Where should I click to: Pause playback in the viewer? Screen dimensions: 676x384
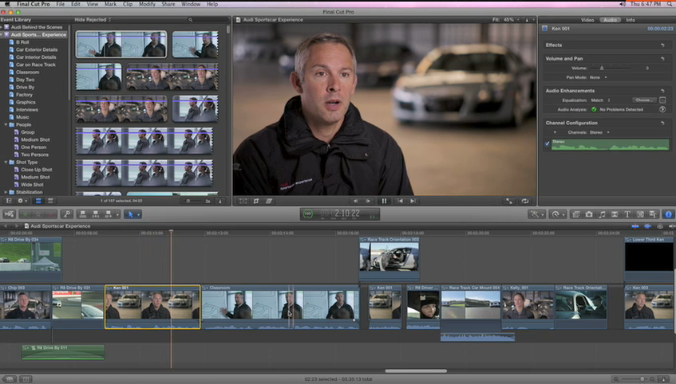384,201
